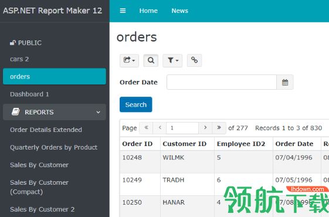Open the Order Date calendar picker
The height and width of the screenshot is (217, 329).
point(285,82)
